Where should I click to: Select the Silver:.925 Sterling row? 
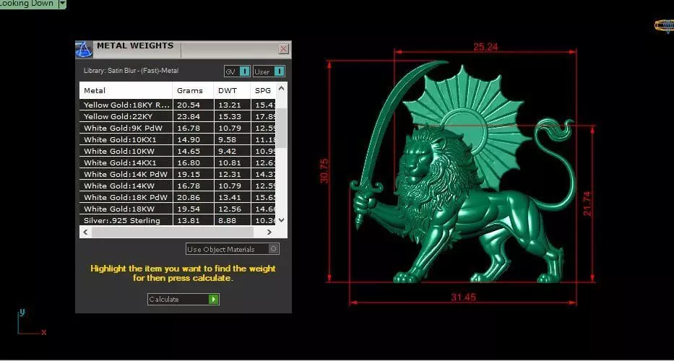178,220
